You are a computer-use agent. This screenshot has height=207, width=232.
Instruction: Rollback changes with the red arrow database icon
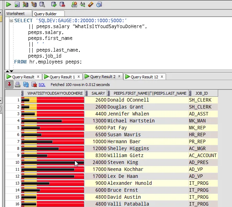pos(62,5)
